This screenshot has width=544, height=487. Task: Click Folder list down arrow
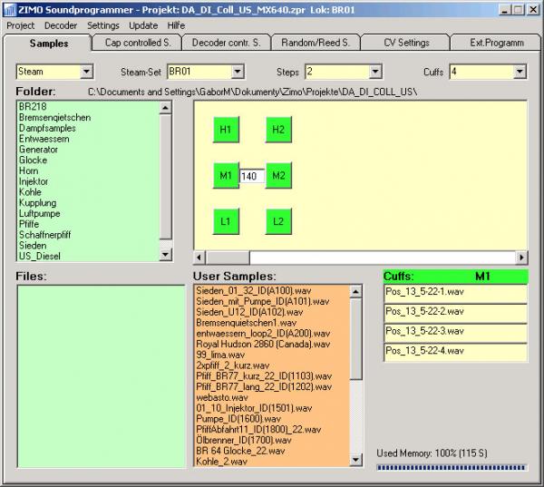tap(166, 255)
